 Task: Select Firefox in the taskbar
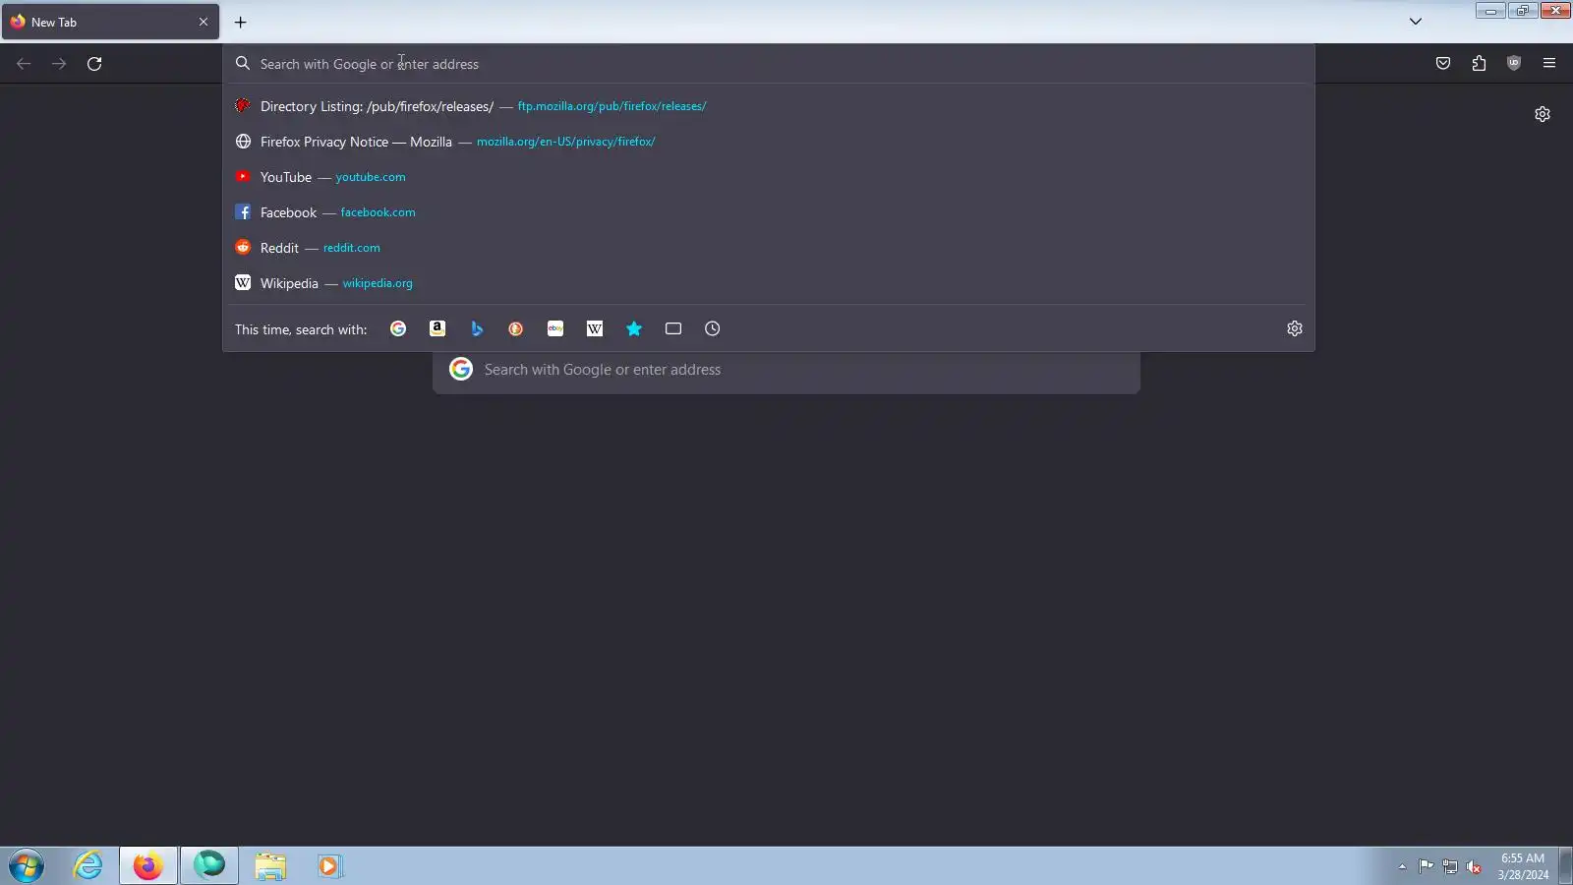click(x=148, y=866)
